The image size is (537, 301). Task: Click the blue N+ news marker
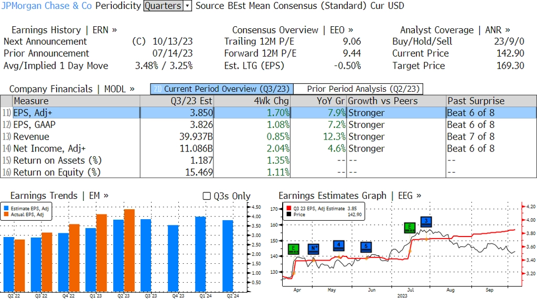314,249
